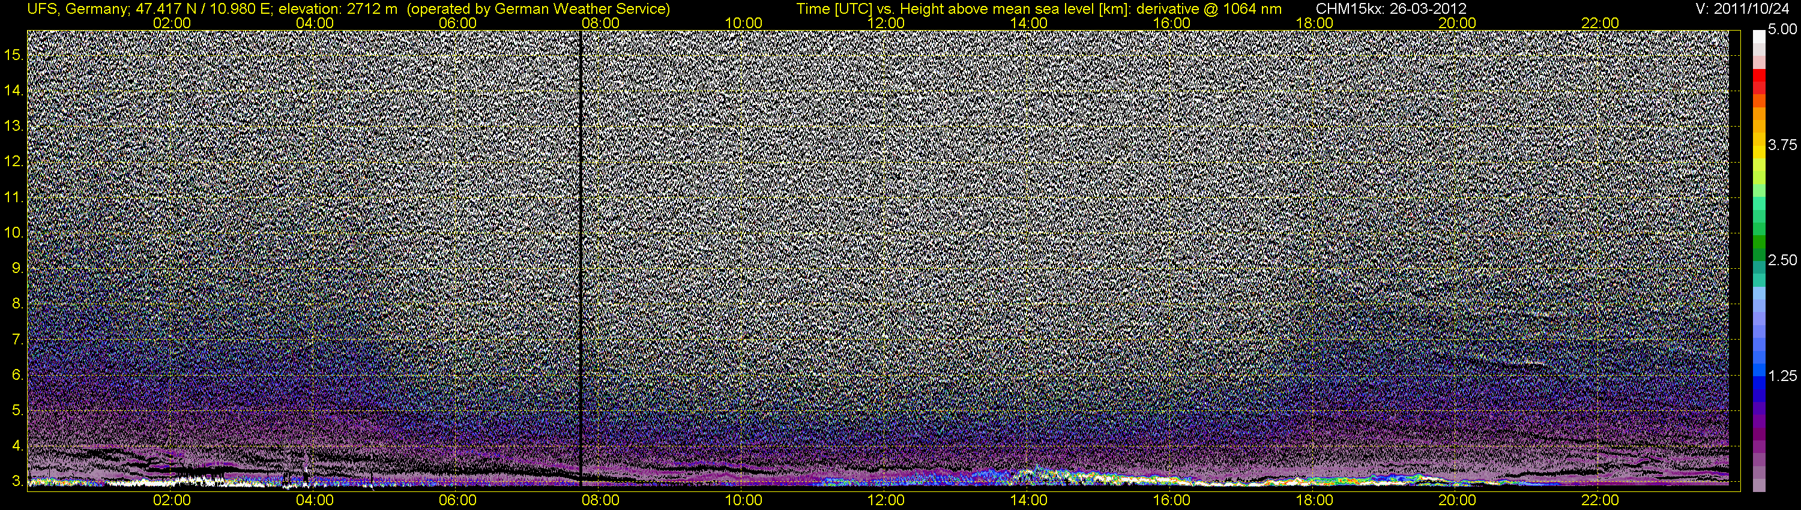The height and width of the screenshot is (510, 1801).
Task: Select the 04:00 label on the top time axis
Action: click(315, 23)
